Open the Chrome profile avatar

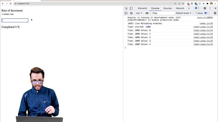tap(211, 4)
